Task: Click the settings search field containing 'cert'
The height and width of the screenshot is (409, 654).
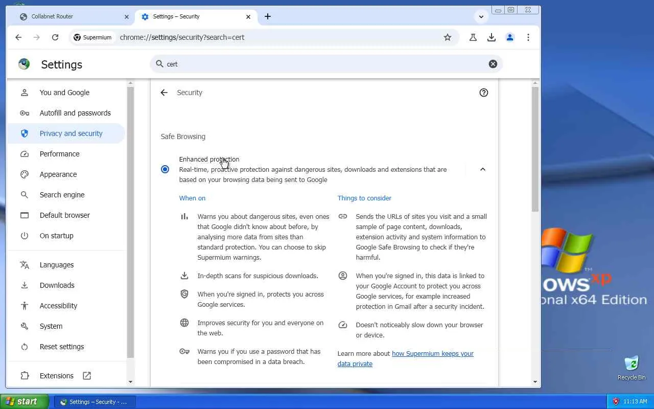Action: coord(326,64)
